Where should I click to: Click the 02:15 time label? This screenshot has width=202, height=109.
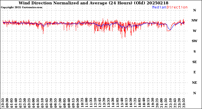(x=20, y=103)
